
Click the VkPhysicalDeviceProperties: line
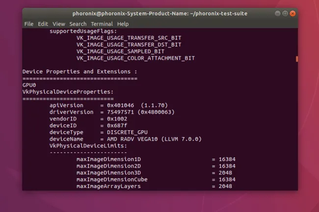point(68,92)
